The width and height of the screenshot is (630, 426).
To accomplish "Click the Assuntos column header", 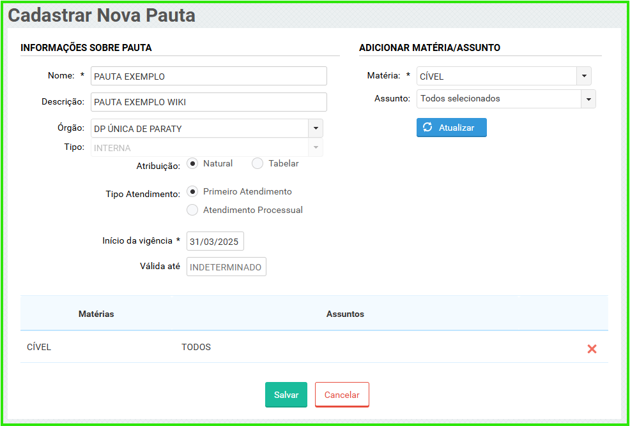I will click(x=345, y=314).
